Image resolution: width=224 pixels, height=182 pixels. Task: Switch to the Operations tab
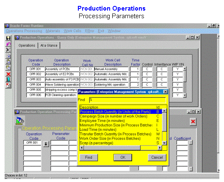click(27, 46)
